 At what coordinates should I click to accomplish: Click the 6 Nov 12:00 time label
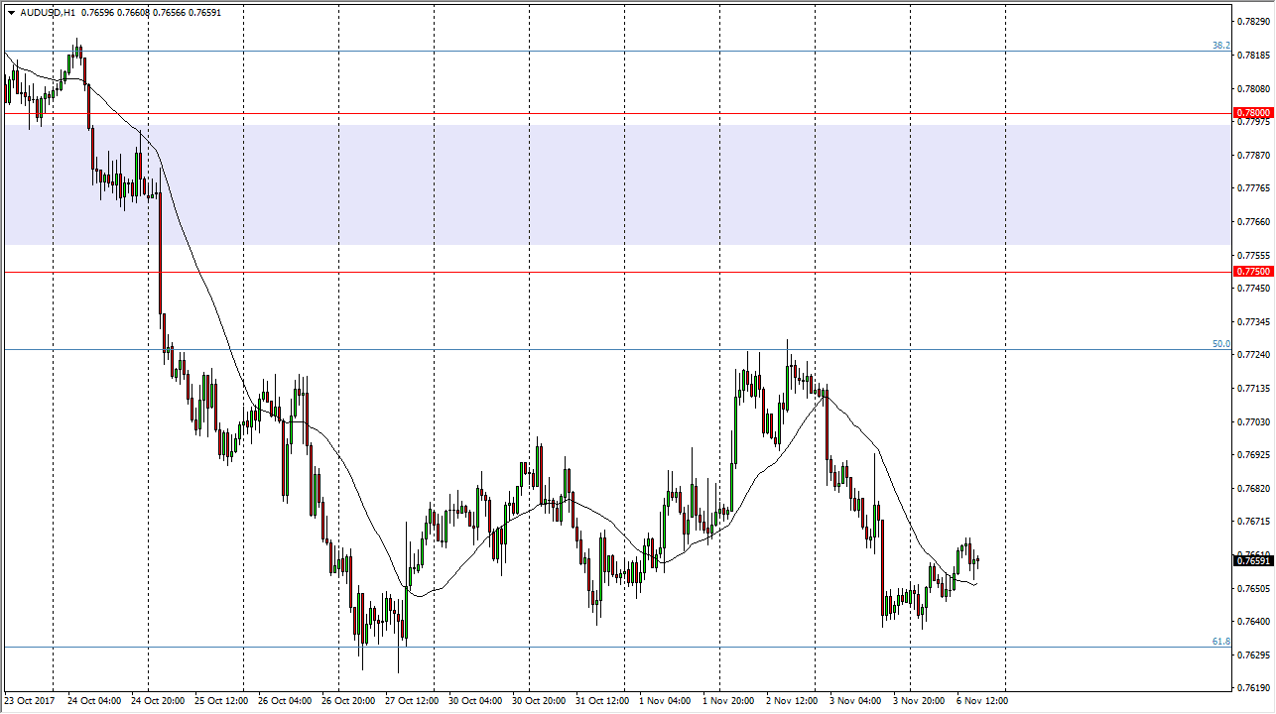pos(980,700)
